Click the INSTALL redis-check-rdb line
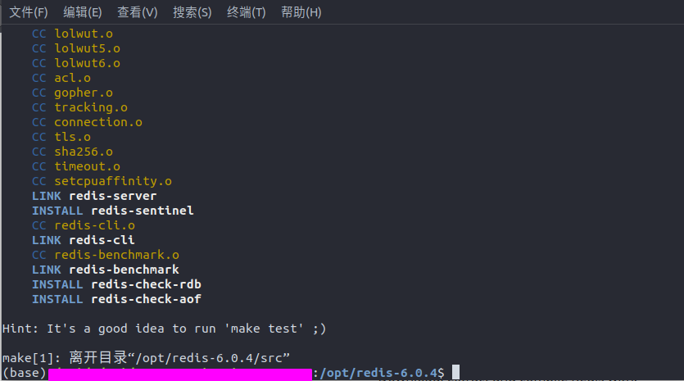The width and height of the screenshot is (684, 381). pos(116,284)
